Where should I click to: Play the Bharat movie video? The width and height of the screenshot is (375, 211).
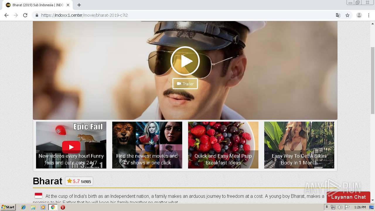[185, 61]
